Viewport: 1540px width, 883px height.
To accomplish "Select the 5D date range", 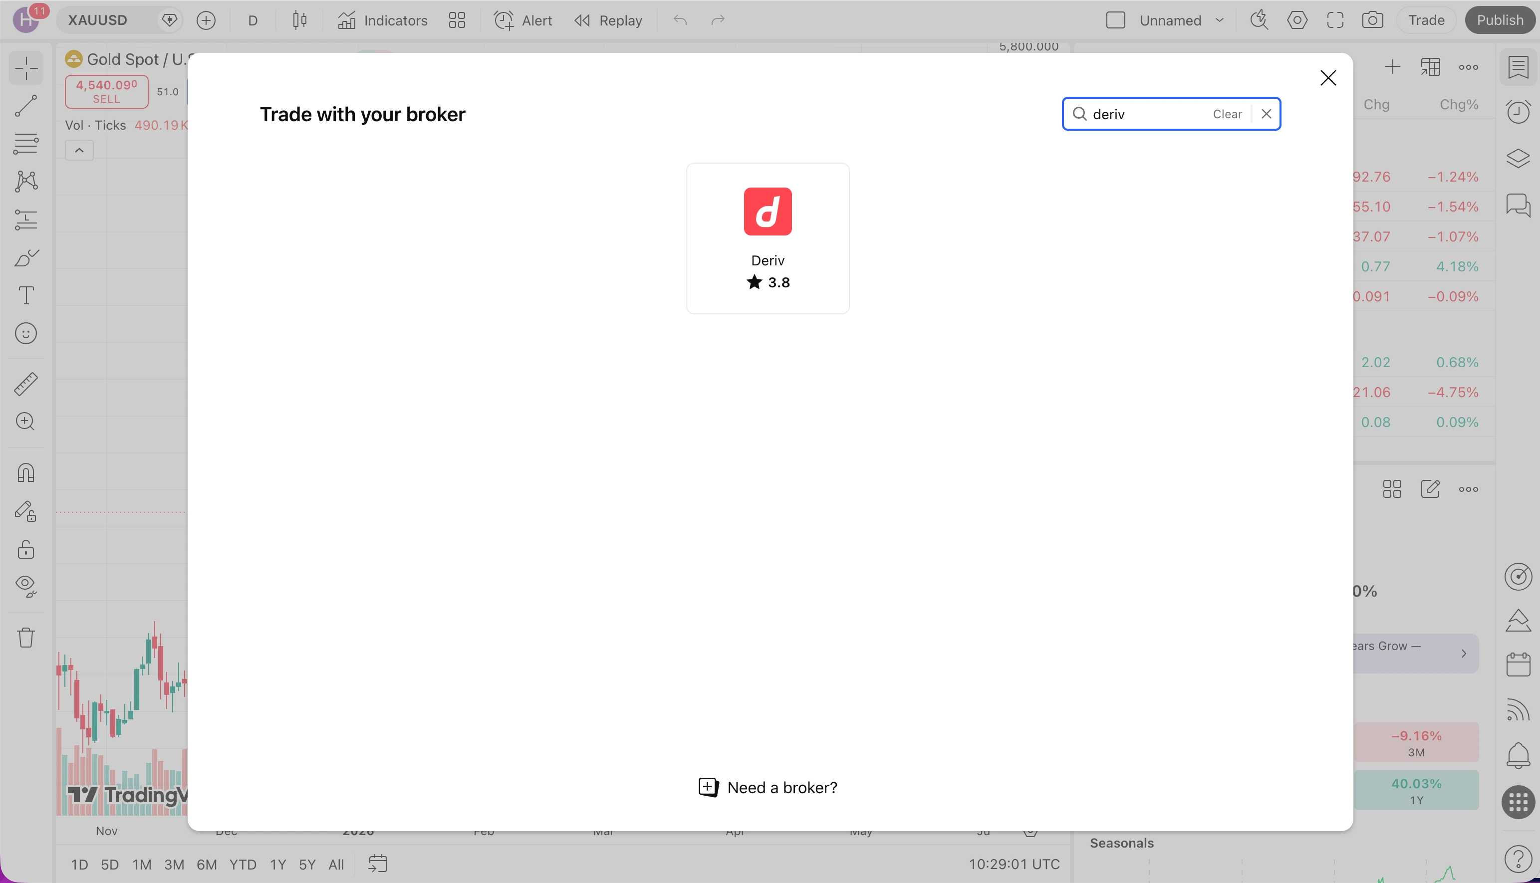I will [x=110, y=864].
